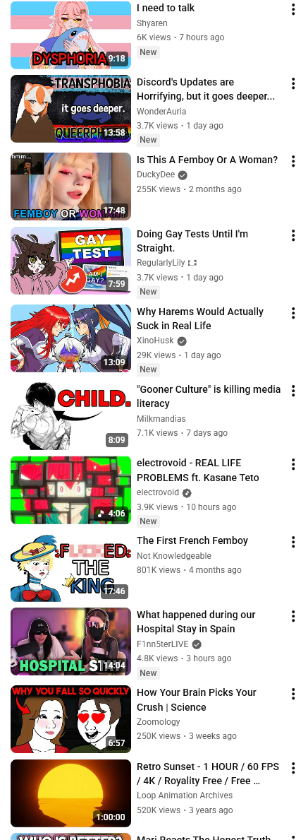The image size is (308, 840).
Task: Open options menu for 'I need to talk'
Action: (293, 10)
